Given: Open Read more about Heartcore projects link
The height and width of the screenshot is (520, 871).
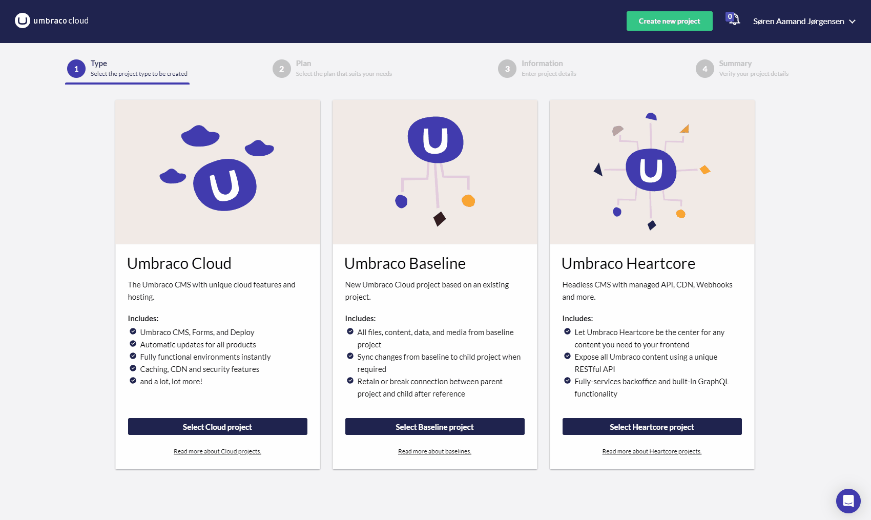Looking at the screenshot, I should [652, 451].
